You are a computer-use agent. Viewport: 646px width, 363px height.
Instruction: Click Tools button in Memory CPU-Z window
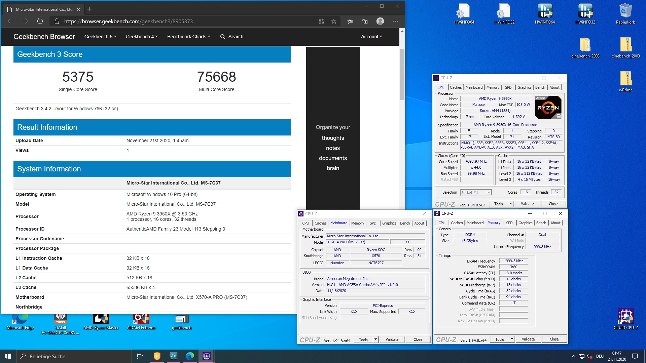point(500,339)
